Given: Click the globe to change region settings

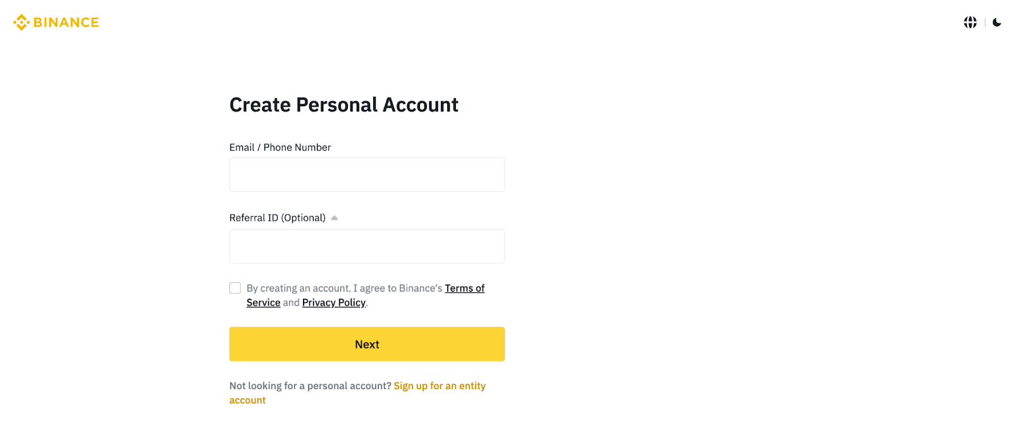Looking at the screenshot, I should 969,22.
